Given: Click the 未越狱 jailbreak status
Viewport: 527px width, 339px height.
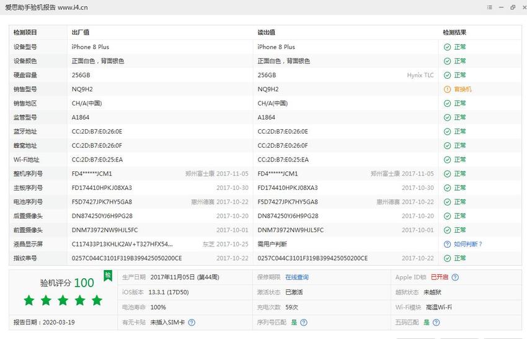Looking at the screenshot, I should pos(433,292).
